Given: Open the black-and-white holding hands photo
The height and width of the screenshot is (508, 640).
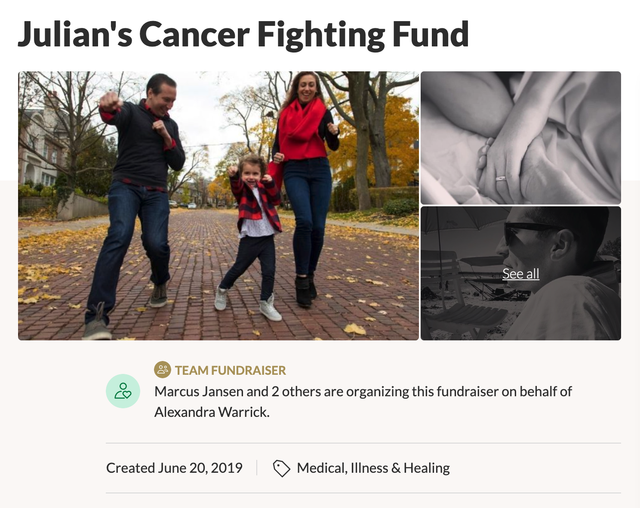Looking at the screenshot, I should click(x=521, y=138).
